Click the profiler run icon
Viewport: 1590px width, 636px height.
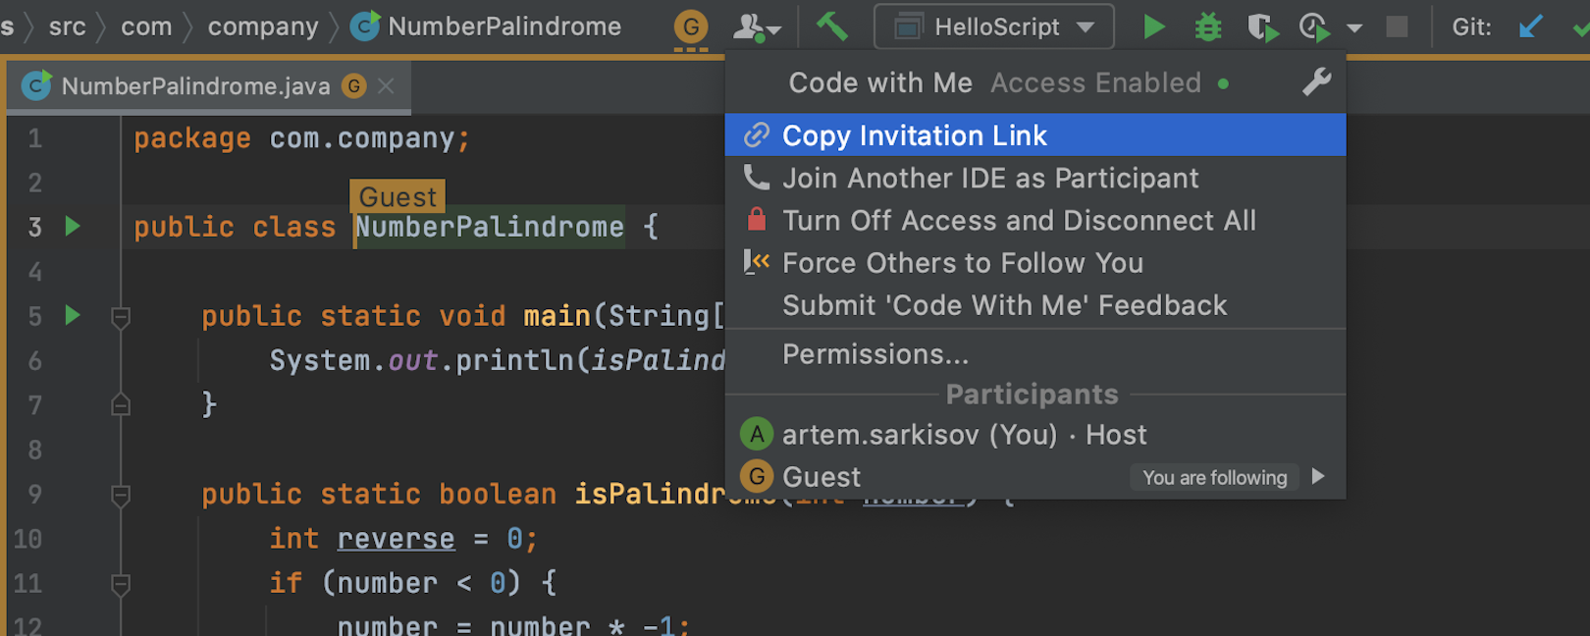(x=1314, y=27)
